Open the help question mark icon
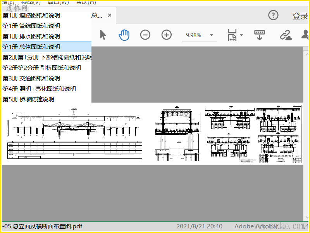The width and height of the screenshot is (310, 233). (x=273, y=15)
